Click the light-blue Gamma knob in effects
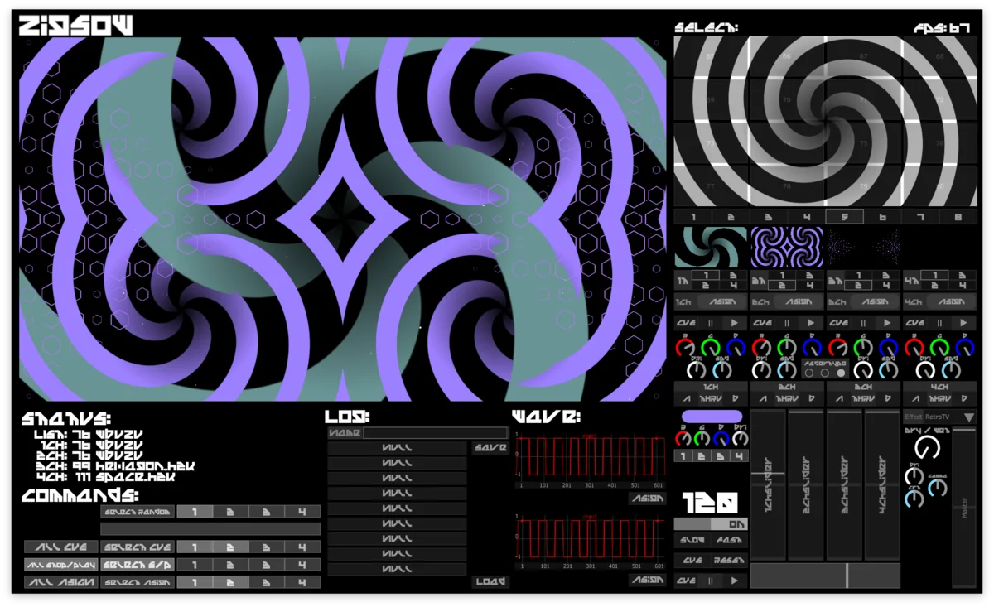Screen dimensions: 994x607 (x=937, y=488)
